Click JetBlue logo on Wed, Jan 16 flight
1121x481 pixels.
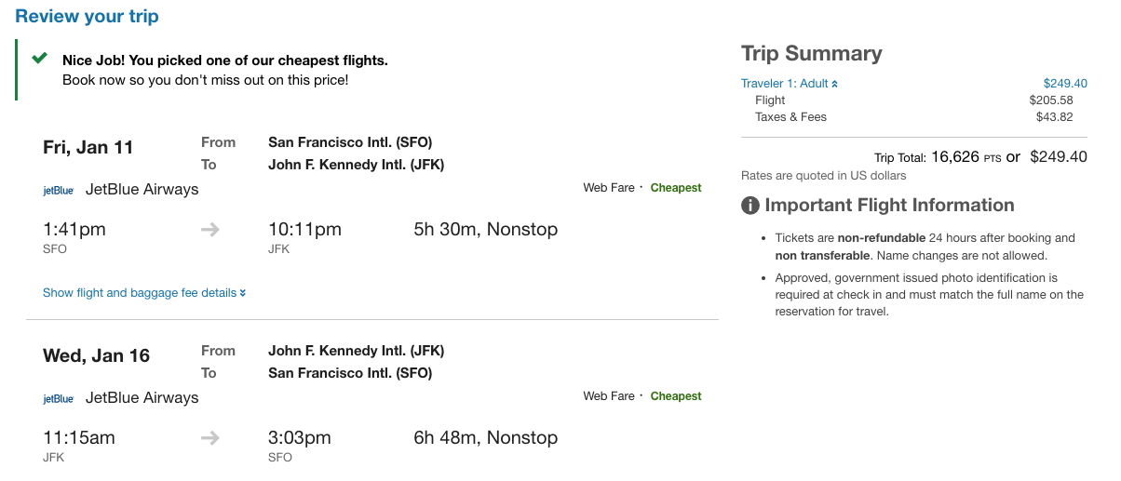point(59,399)
